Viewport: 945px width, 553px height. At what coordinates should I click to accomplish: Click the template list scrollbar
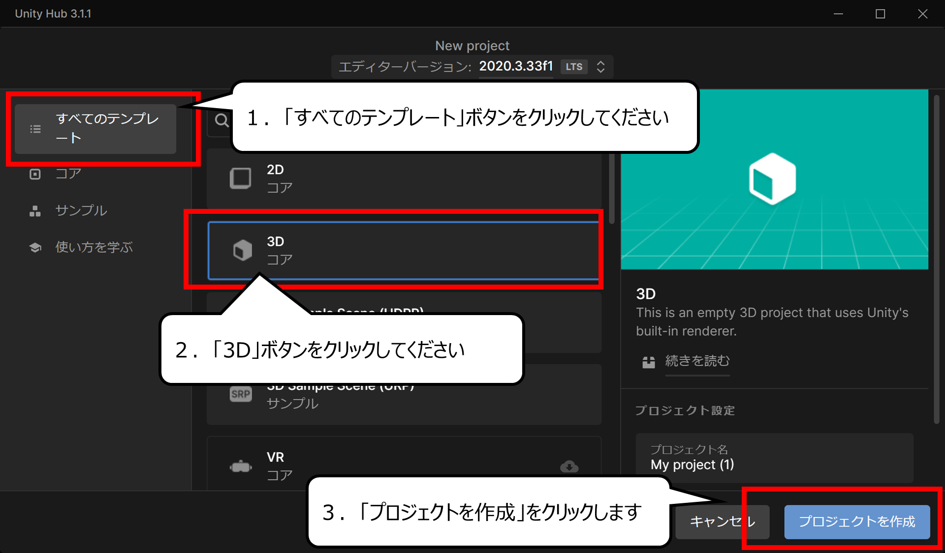612,189
